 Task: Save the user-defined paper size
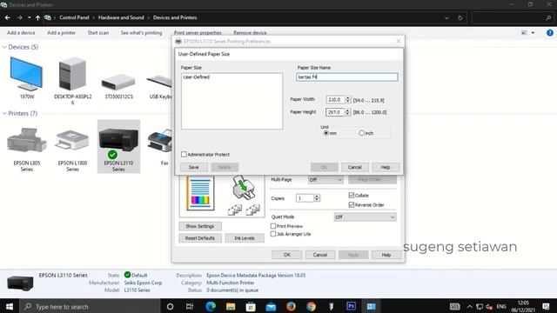tap(193, 167)
